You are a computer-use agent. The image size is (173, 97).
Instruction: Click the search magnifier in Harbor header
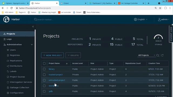point(35,19)
